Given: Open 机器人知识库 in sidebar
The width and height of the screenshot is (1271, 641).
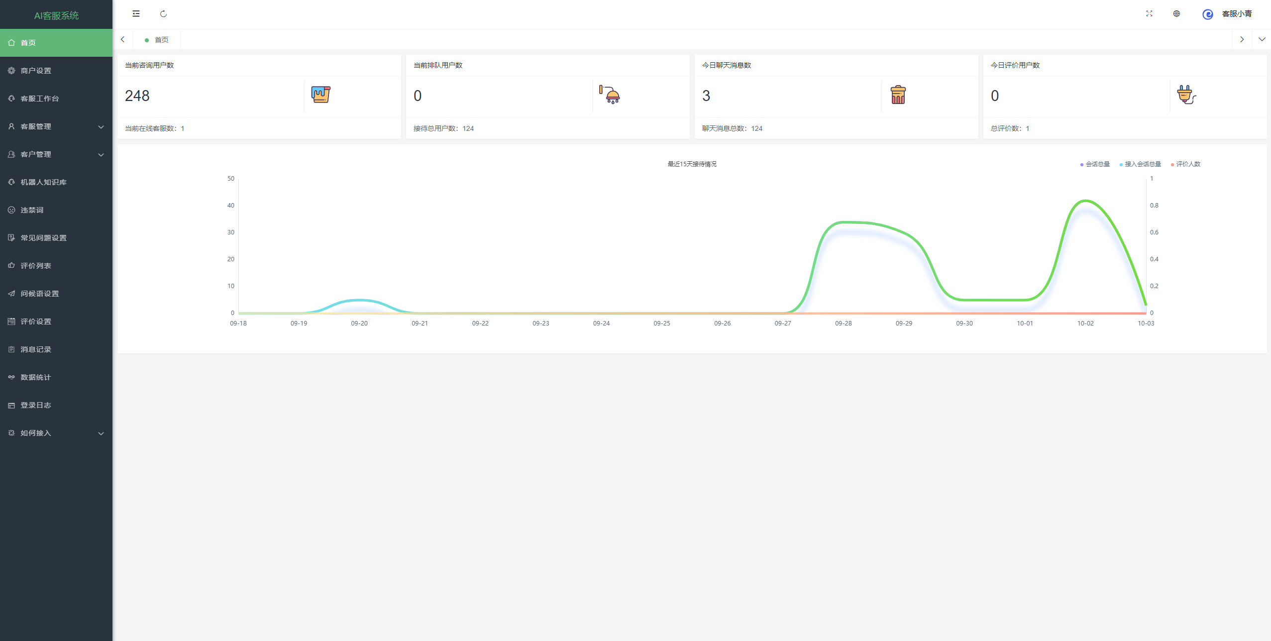Looking at the screenshot, I should coord(43,182).
